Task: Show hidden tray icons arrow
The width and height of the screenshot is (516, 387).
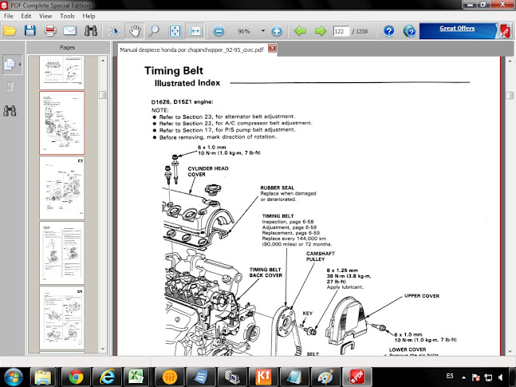Action: (x=463, y=377)
